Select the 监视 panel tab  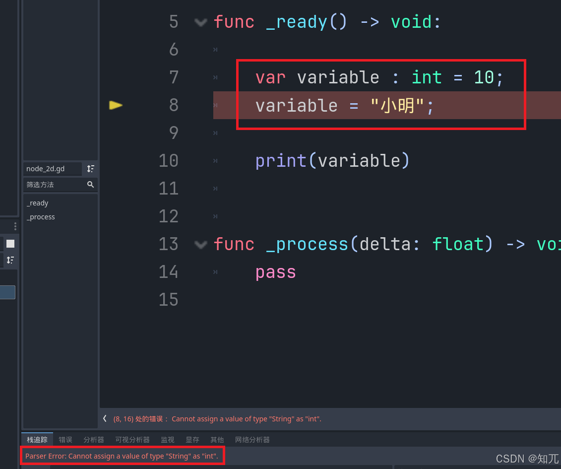coord(167,439)
